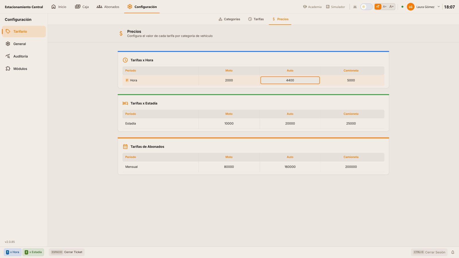This screenshot has width=459, height=258.
Task: Click Moto Estadía price 10000
Action: (x=229, y=124)
